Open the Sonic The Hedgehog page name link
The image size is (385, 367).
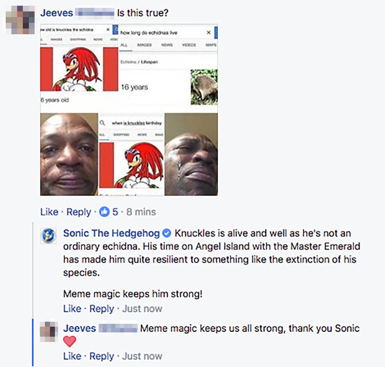tap(112, 233)
